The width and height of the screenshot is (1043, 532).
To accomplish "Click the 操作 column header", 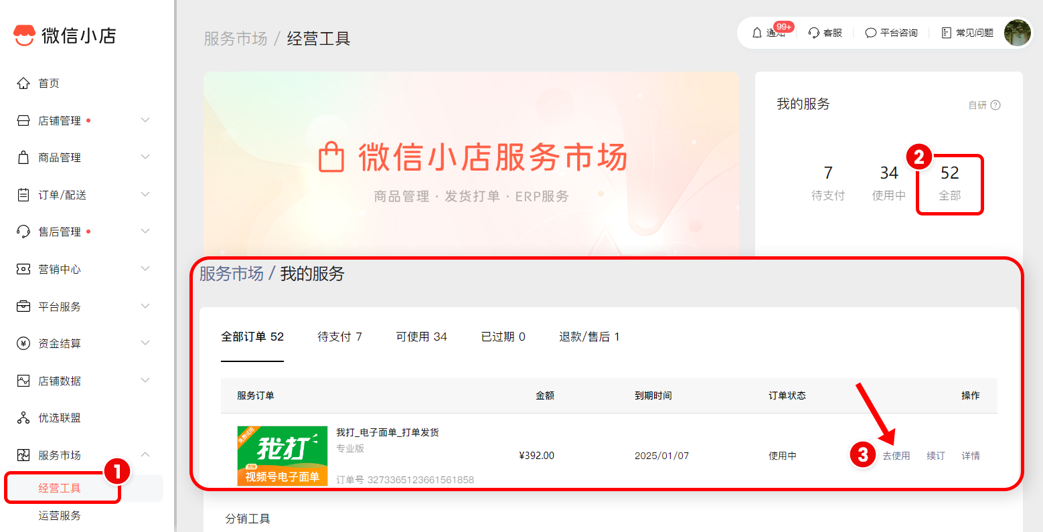I will (971, 395).
